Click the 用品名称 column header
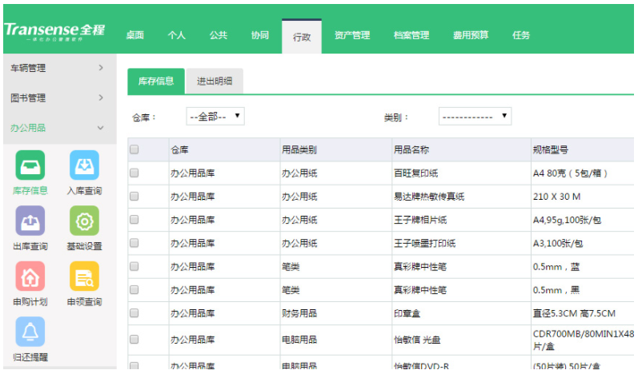 pos(461,150)
